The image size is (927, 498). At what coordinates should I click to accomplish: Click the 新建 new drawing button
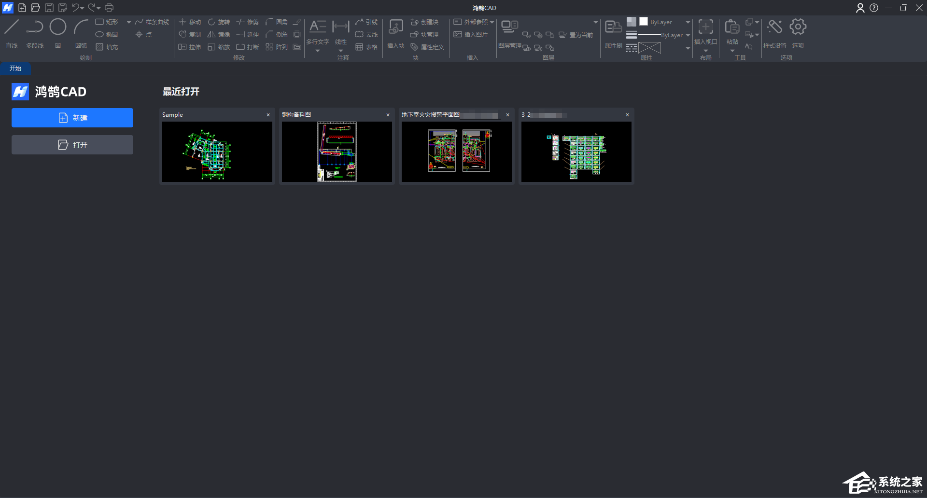(72, 118)
